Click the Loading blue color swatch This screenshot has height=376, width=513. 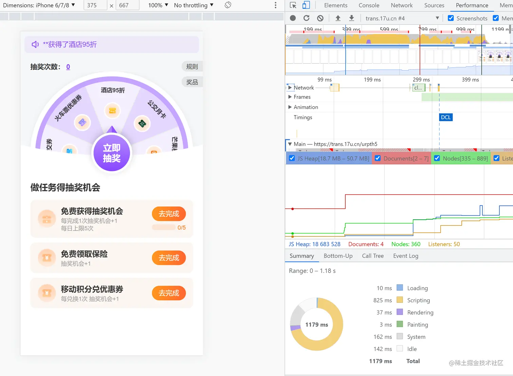[400, 288]
